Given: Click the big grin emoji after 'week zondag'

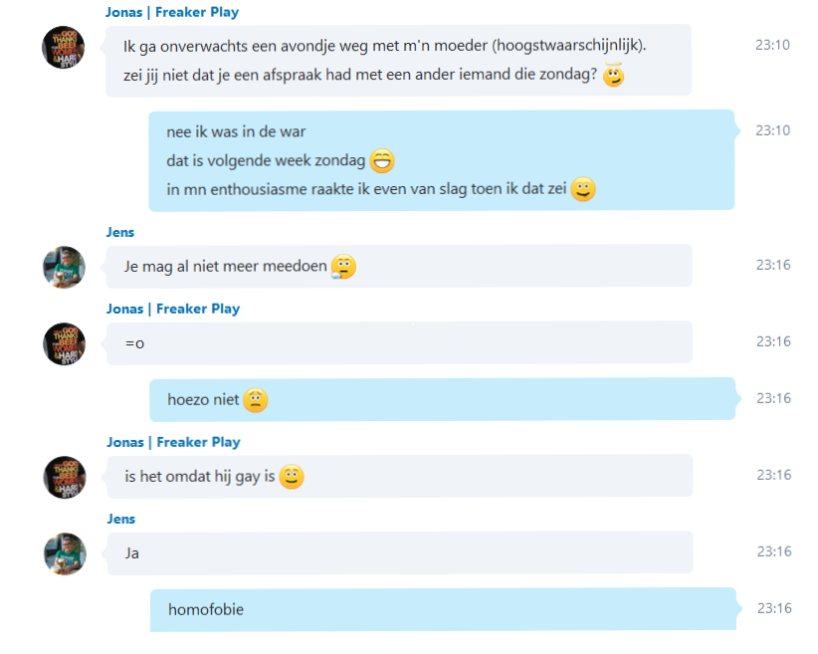Looking at the screenshot, I should 382,160.
